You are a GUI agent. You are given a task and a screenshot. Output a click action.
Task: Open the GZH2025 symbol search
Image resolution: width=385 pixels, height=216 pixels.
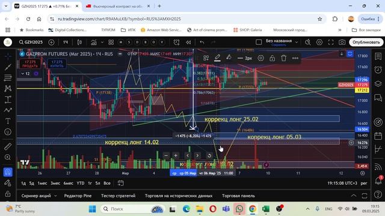pos(31,42)
